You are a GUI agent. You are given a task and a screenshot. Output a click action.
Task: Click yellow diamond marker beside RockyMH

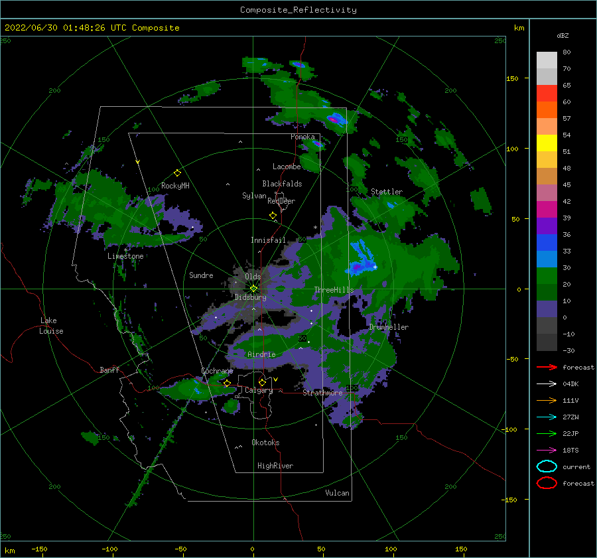177,173
